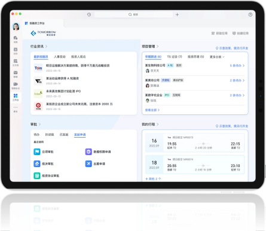Click the plus icon beside search bar
266x231 pixels.
coord(177,14)
